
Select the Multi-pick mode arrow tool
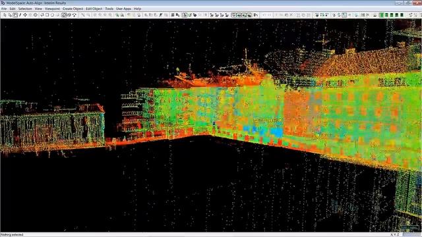[x=10, y=15]
